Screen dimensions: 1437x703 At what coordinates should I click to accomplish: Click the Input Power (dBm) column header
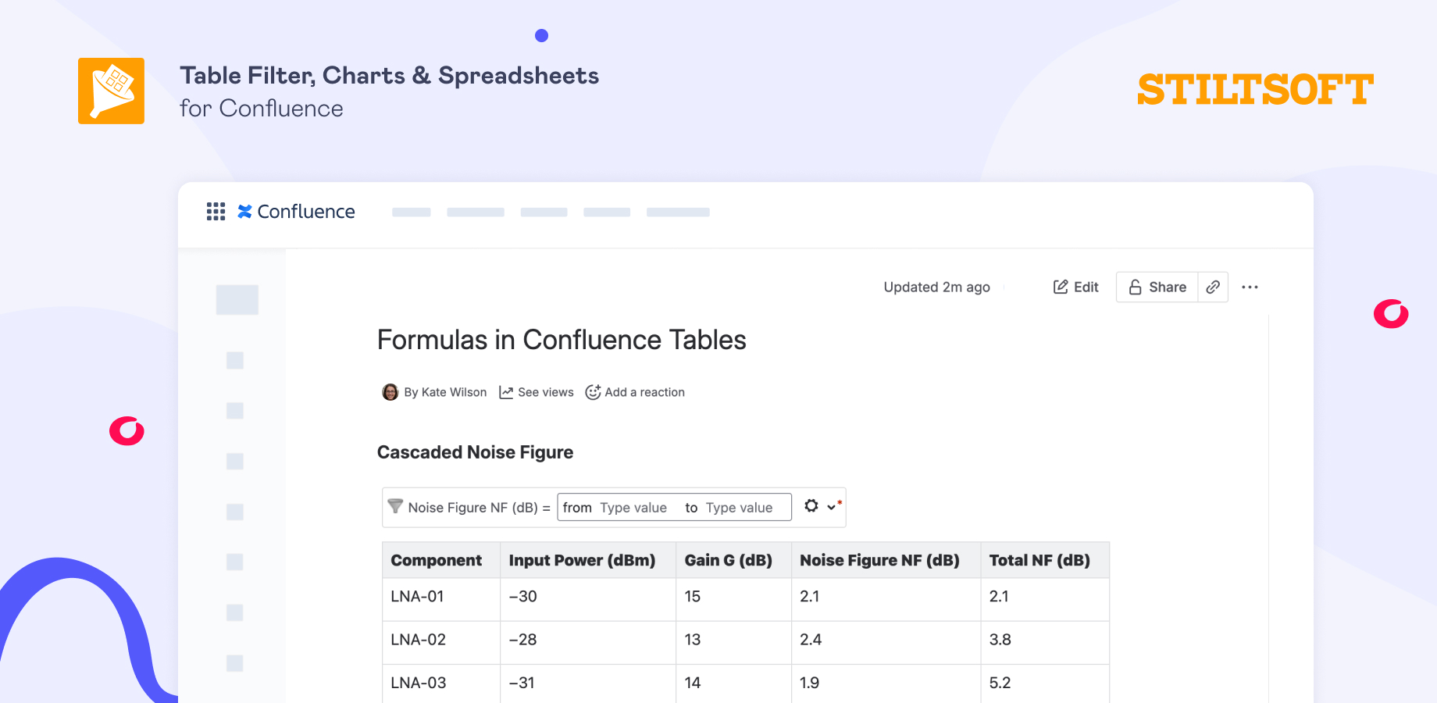click(x=588, y=560)
